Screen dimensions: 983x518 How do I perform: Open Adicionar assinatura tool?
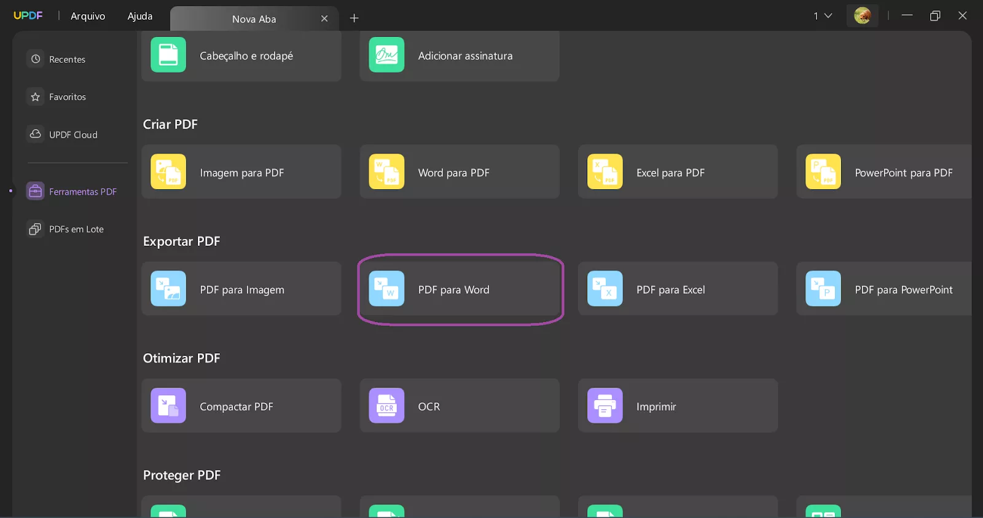(460, 55)
